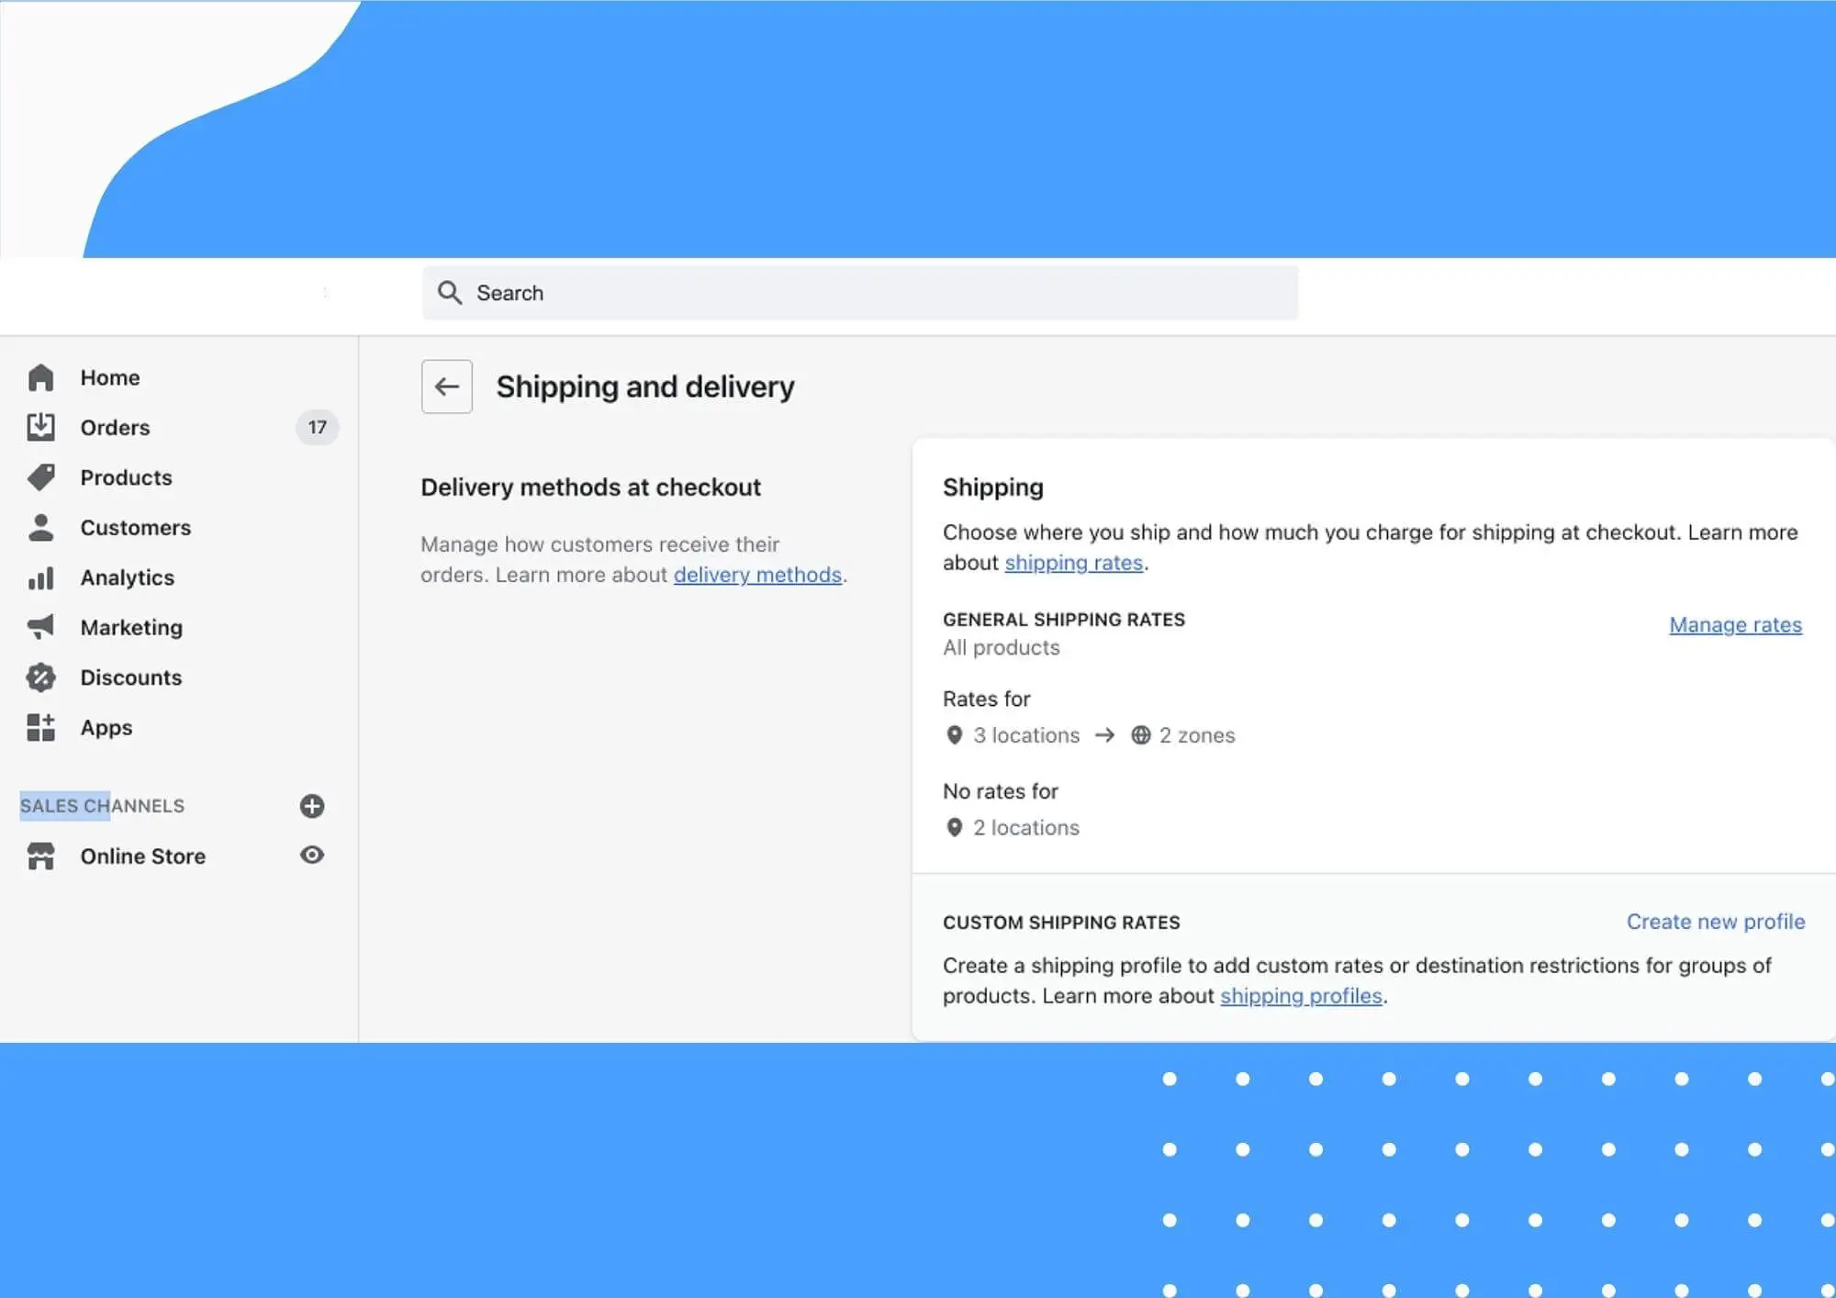Go back using the arrow button
This screenshot has height=1298, width=1836.
point(446,386)
